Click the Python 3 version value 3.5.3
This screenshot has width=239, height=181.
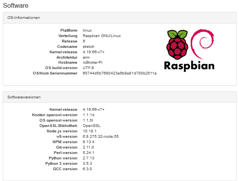pos(87,164)
